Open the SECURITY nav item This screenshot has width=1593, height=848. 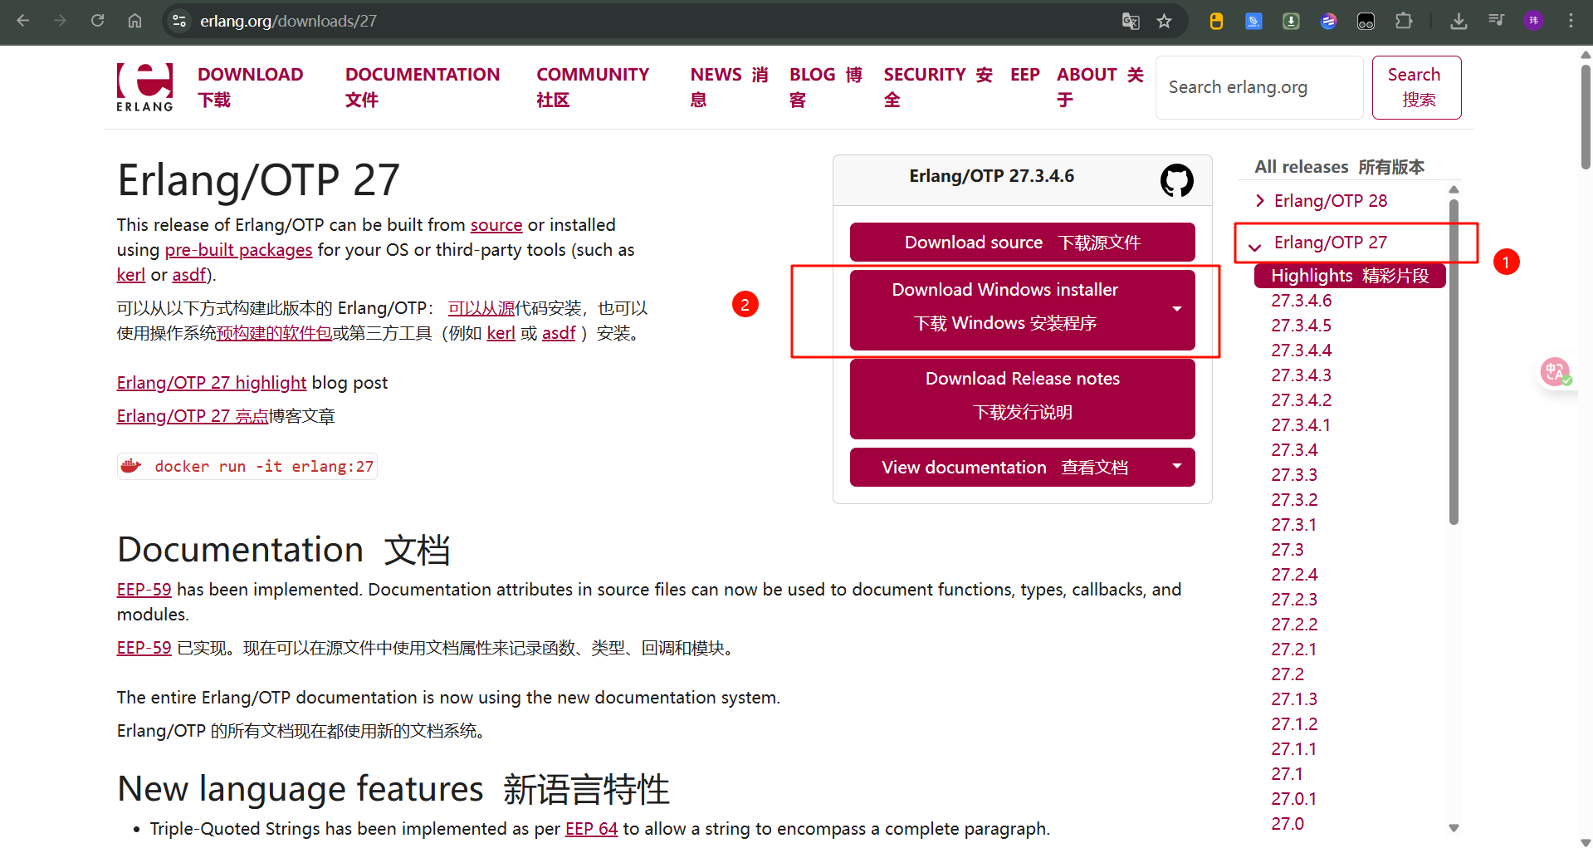tap(938, 87)
